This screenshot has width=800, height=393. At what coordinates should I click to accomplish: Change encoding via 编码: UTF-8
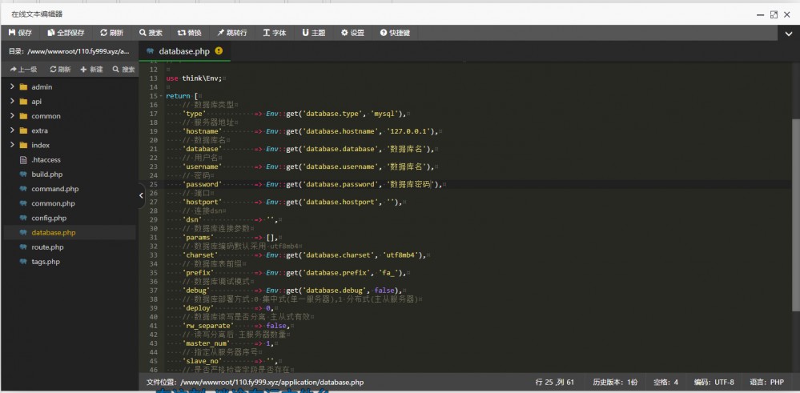pyautogui.click(x=714, y=383)
